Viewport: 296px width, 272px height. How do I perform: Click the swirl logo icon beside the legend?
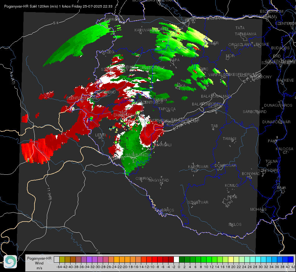point(10,262)
